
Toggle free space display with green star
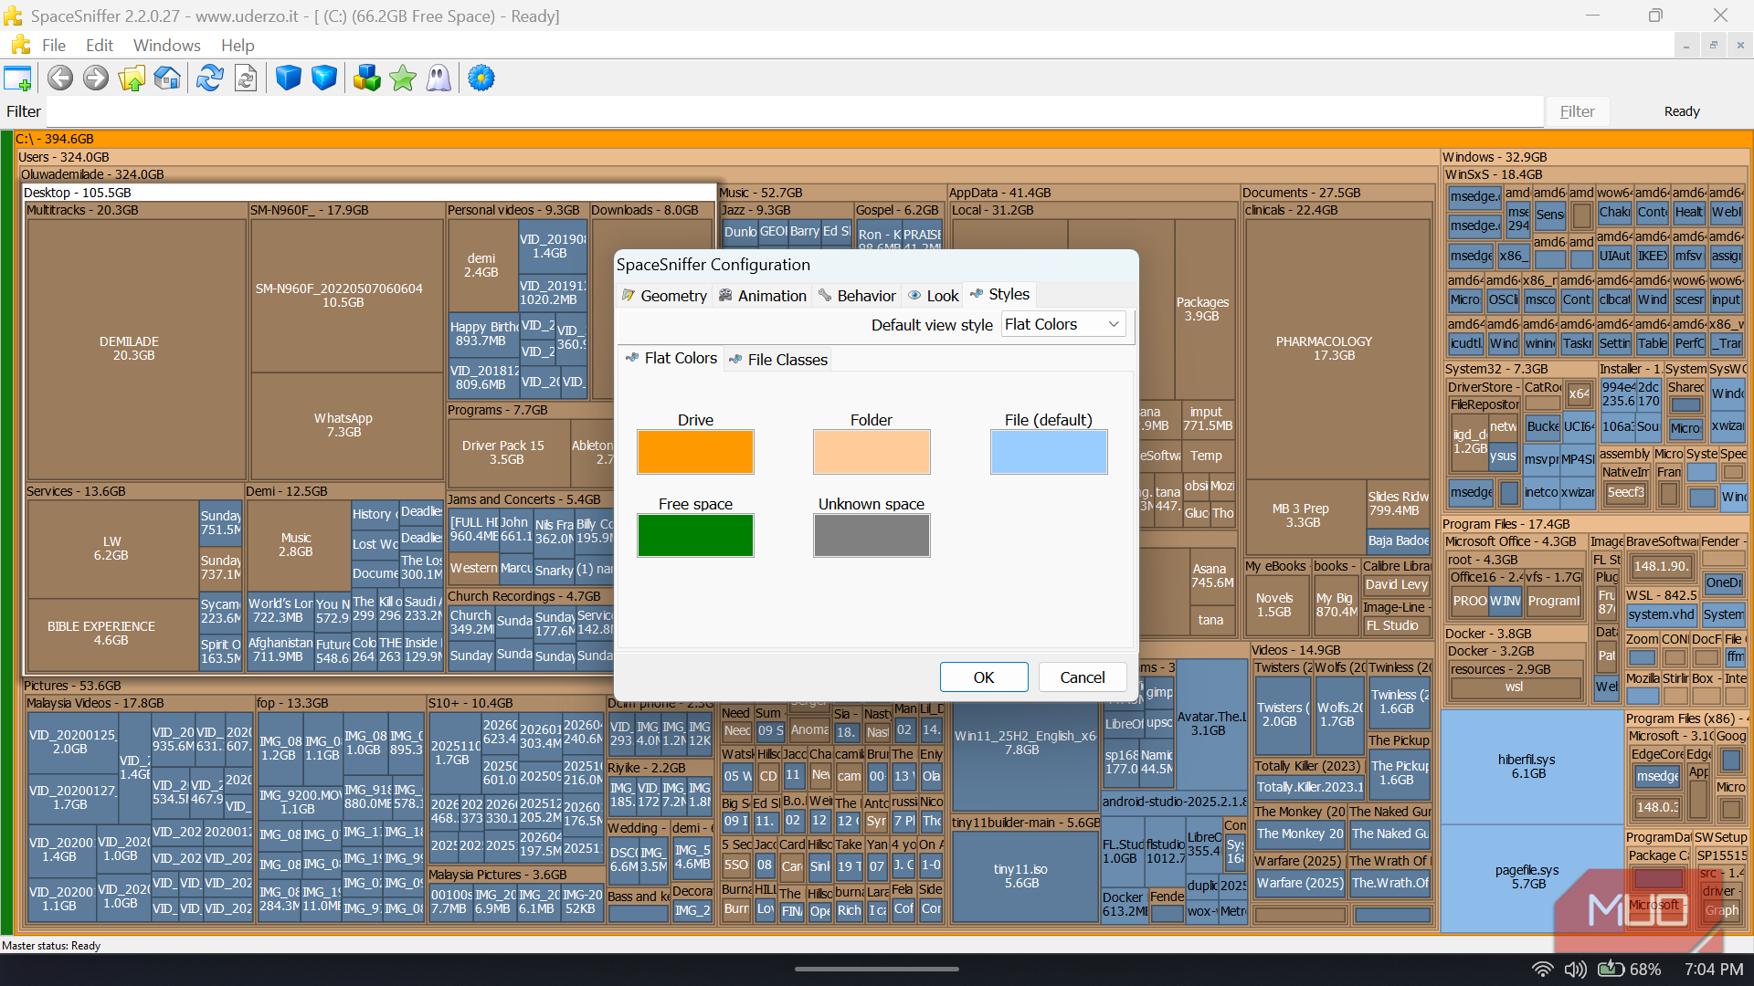pos(403,79)
